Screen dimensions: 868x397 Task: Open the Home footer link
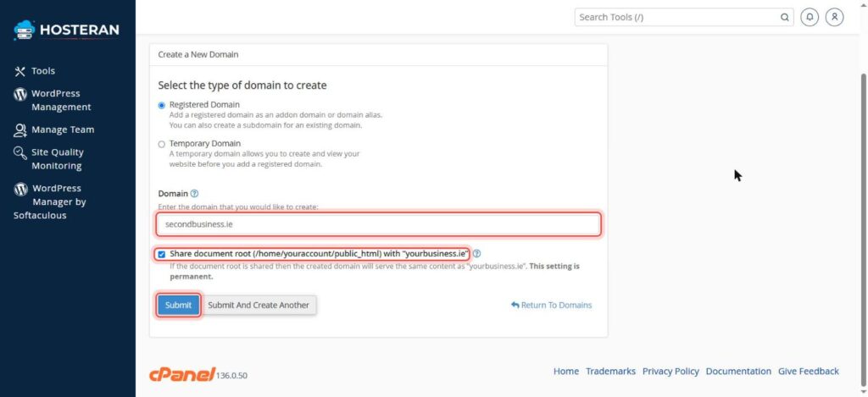[565, 372]
